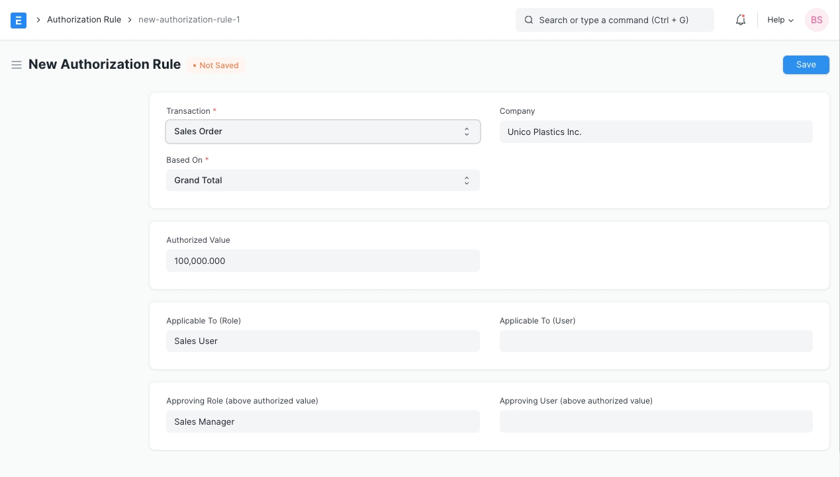Click the ERPNext home logo icon
The image size is (840, 477).
pyautogui.click(x=19, y=20)
